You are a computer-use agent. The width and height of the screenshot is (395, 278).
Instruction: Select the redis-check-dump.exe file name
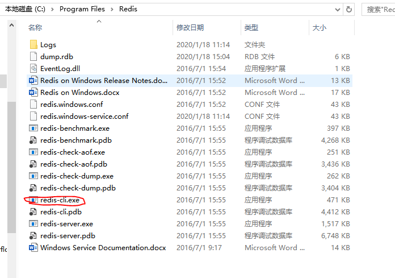click(x=77, y=176)
